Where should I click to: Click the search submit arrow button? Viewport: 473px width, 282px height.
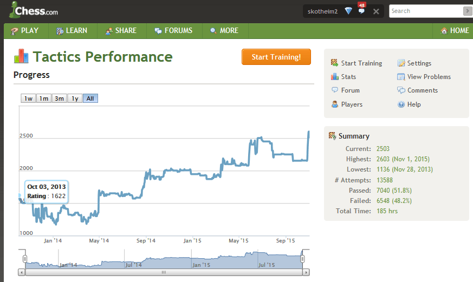[x=467, y=11]
